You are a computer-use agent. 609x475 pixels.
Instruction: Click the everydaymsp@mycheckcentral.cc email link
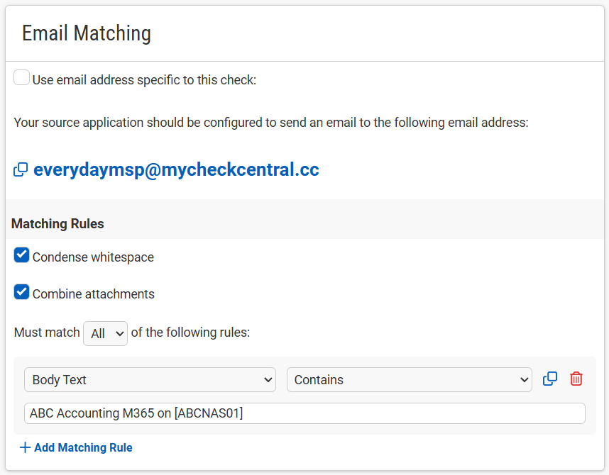(176, 169)
